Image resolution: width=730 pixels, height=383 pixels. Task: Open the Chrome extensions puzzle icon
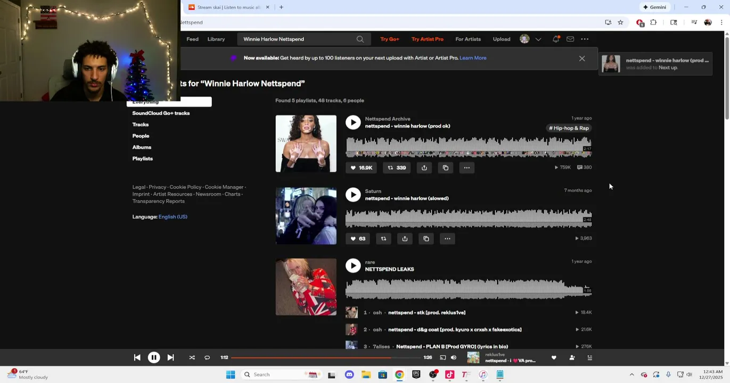pyautogui.click(x=653, y=22)
